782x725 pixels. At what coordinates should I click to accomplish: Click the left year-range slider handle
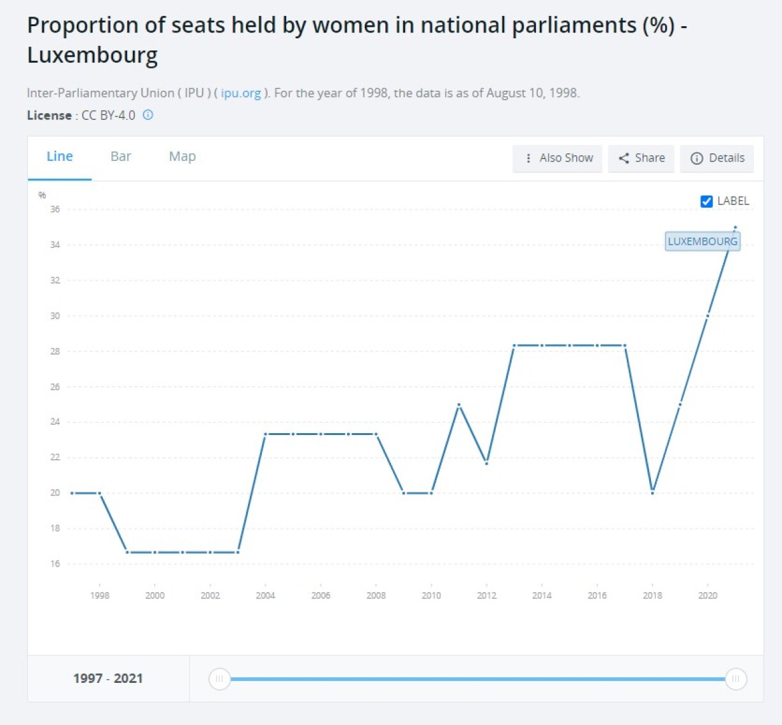pyautogui.click(x=219, y=679)
